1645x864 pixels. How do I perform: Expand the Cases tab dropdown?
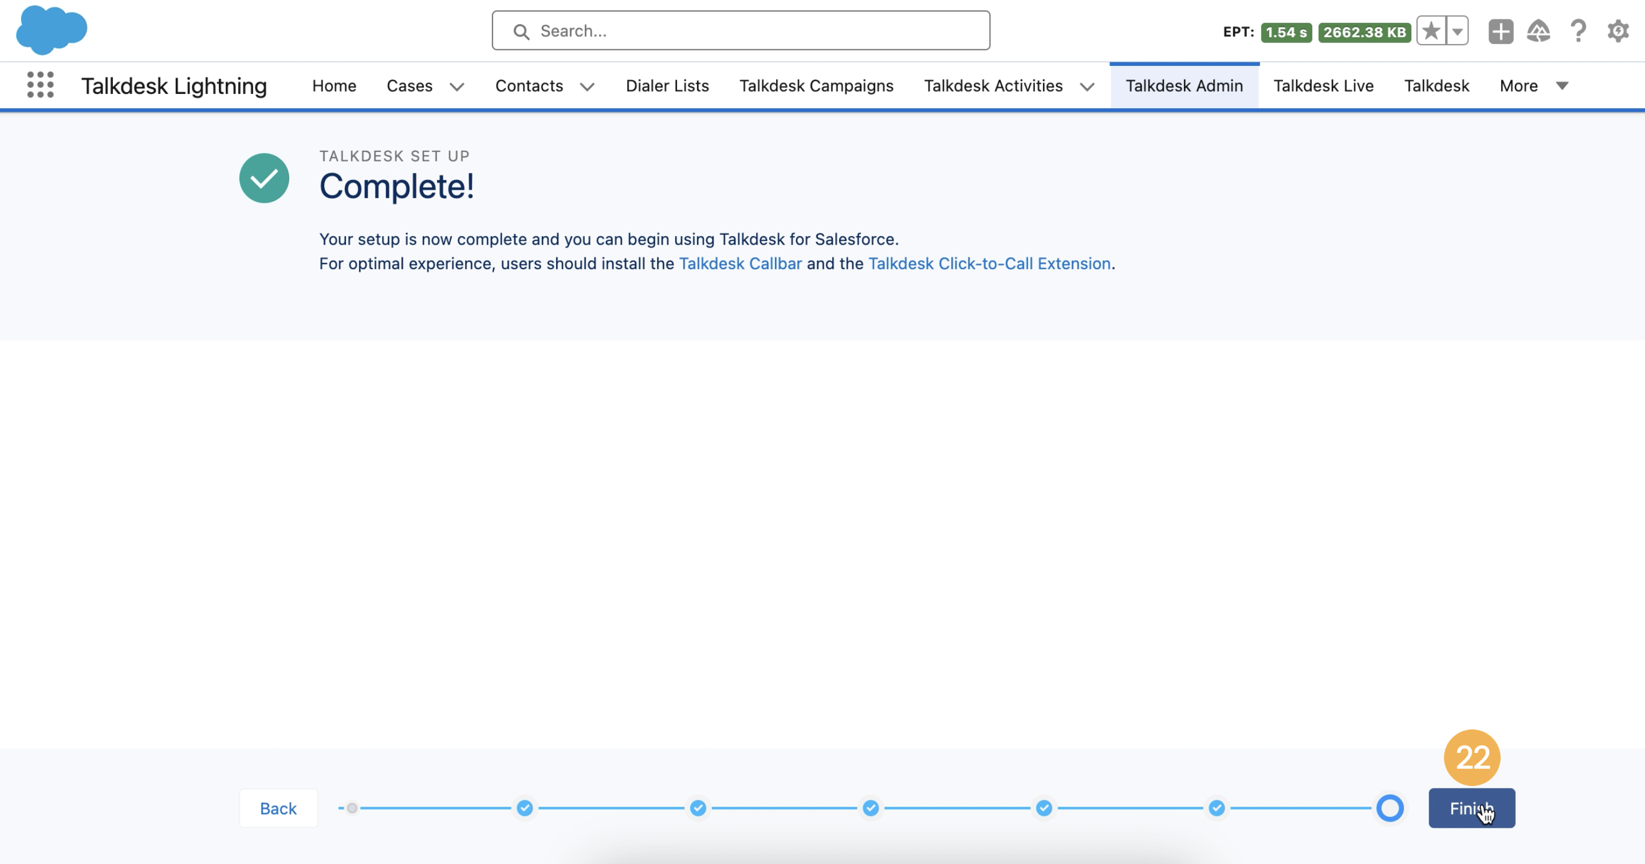point(457,86)
